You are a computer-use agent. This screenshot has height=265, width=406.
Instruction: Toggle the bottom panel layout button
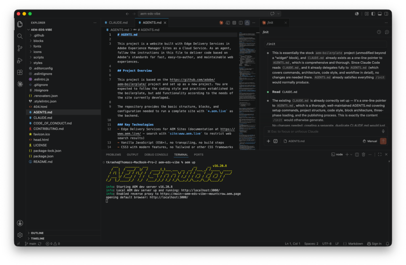[x=379, y=14]
